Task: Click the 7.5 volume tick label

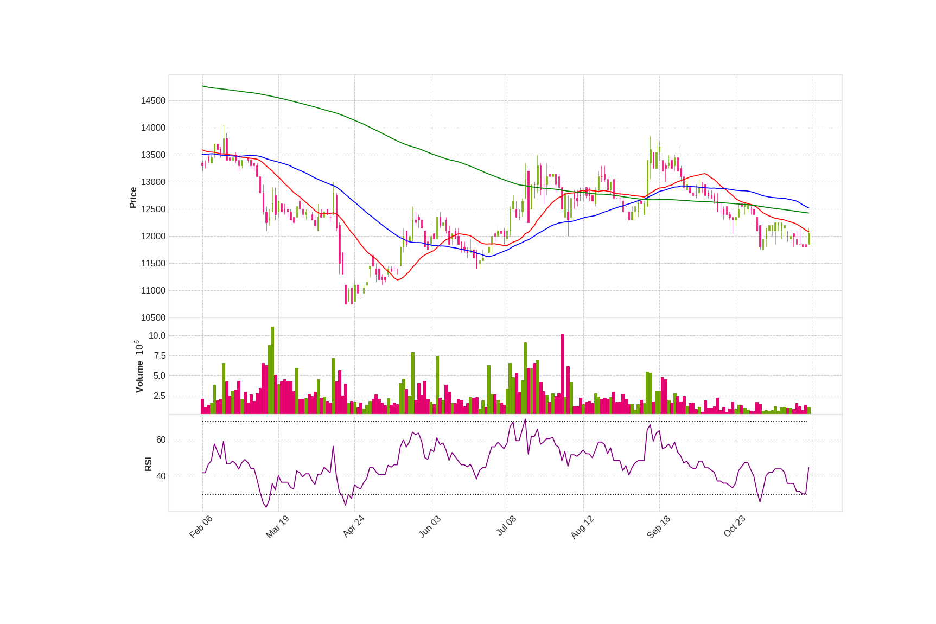Action: tap(160, 356)
